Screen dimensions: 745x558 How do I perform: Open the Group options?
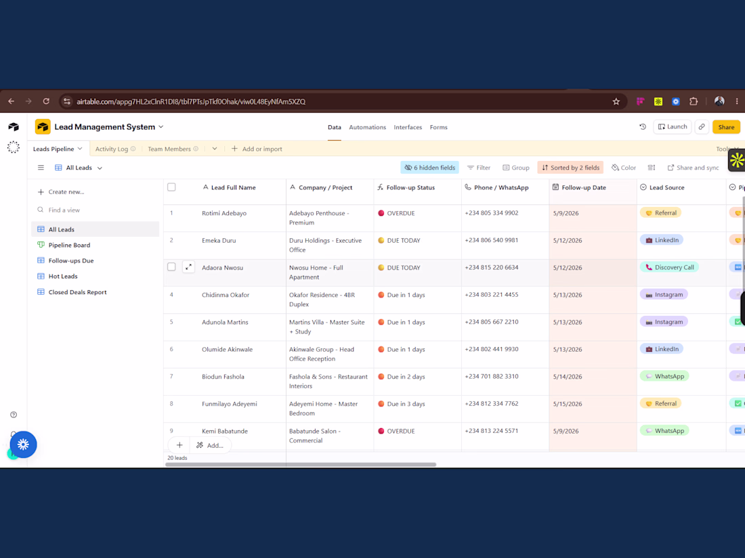(516, 168)
